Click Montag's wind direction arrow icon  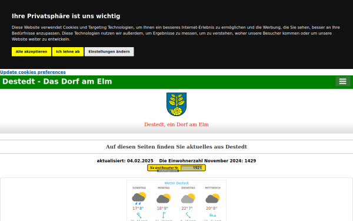164,215
